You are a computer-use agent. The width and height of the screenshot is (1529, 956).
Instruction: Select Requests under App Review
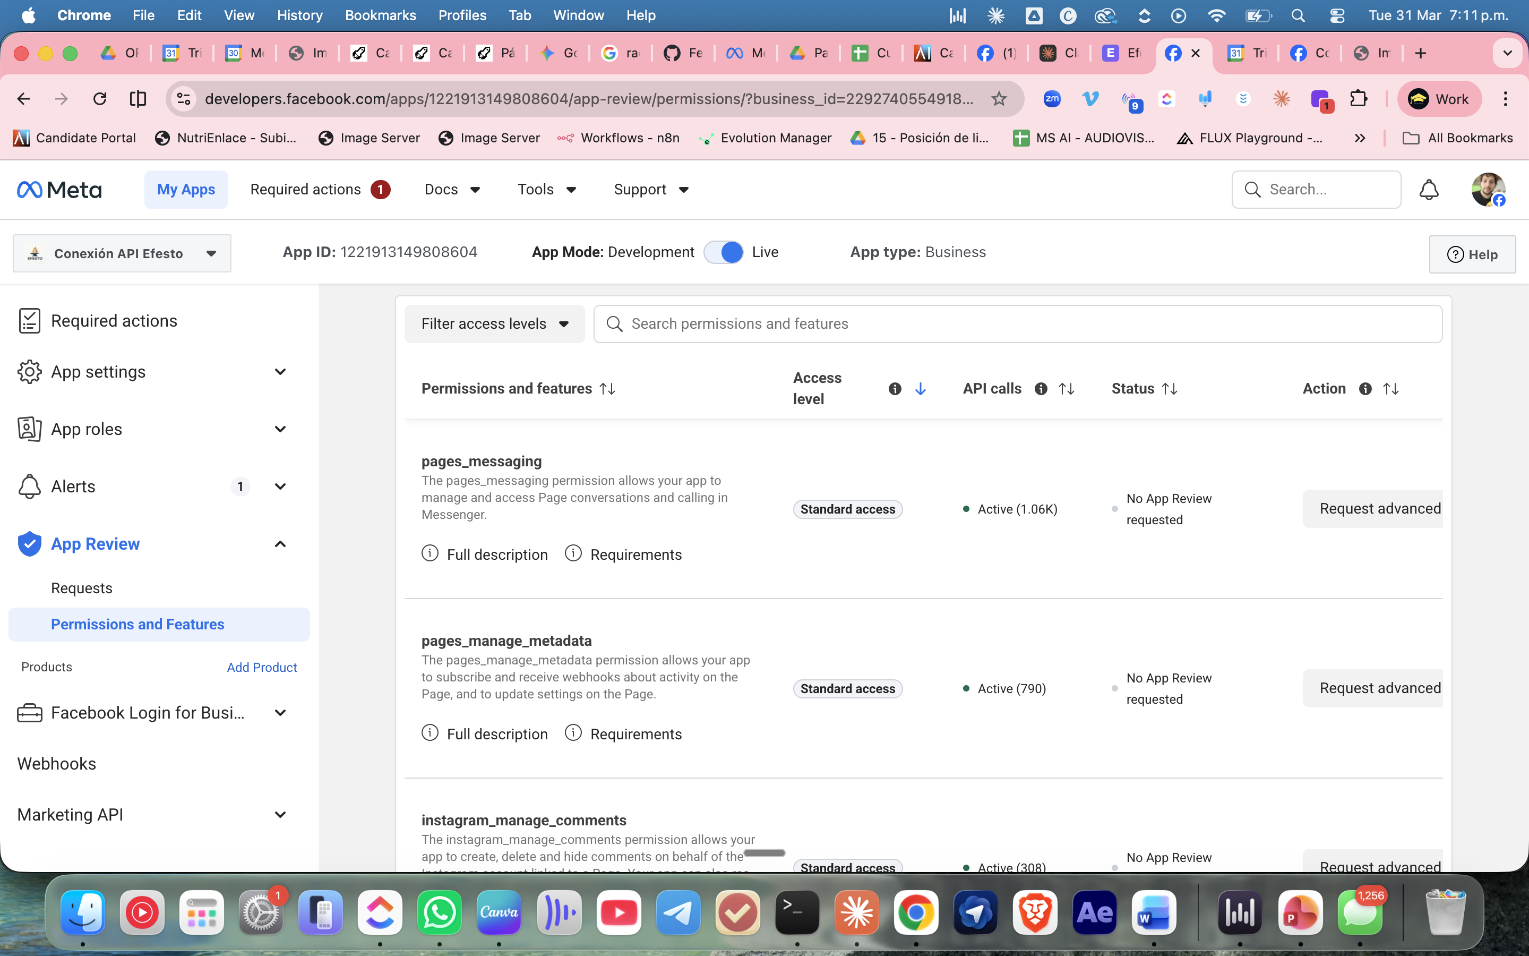click(x=82, y=588)
